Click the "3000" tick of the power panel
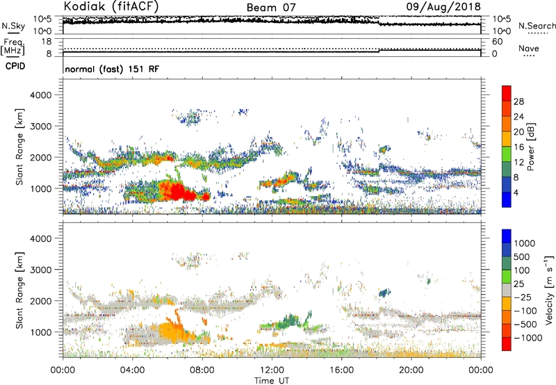 point(40,126)
